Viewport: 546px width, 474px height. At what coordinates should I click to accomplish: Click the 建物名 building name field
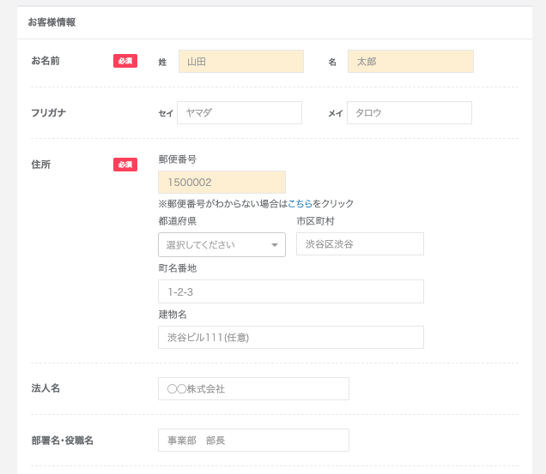291,338
